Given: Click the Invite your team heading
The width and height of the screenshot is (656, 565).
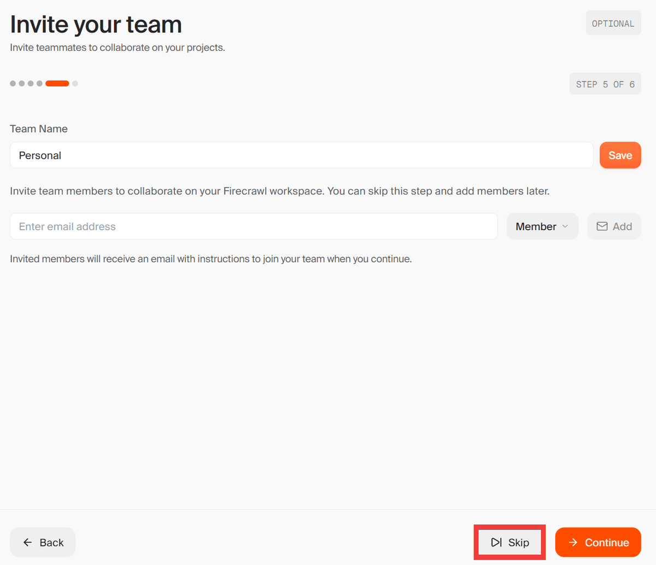Looking at the screenshot, I should pyautogui.click(x=96, y=25).
